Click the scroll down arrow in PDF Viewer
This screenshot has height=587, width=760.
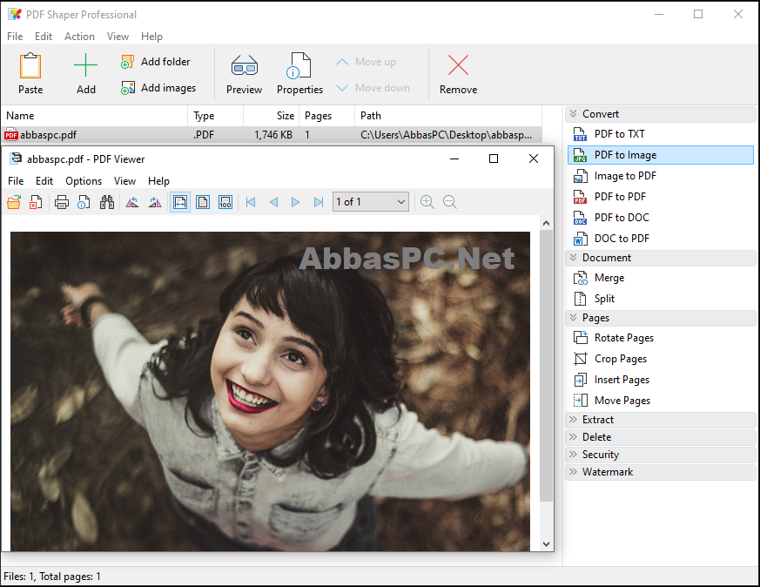[x=546, y=543]
